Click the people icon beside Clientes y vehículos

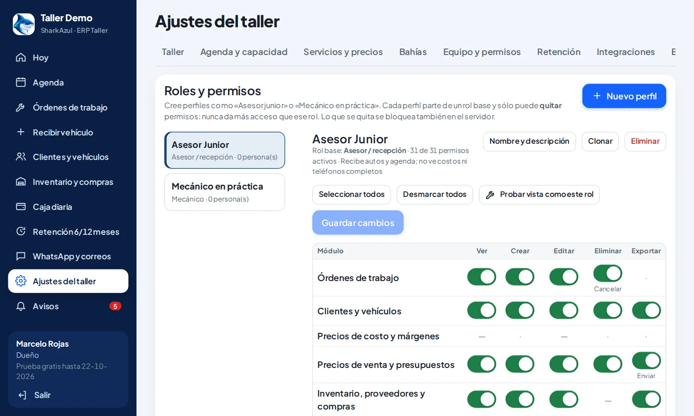coord(21,157)
